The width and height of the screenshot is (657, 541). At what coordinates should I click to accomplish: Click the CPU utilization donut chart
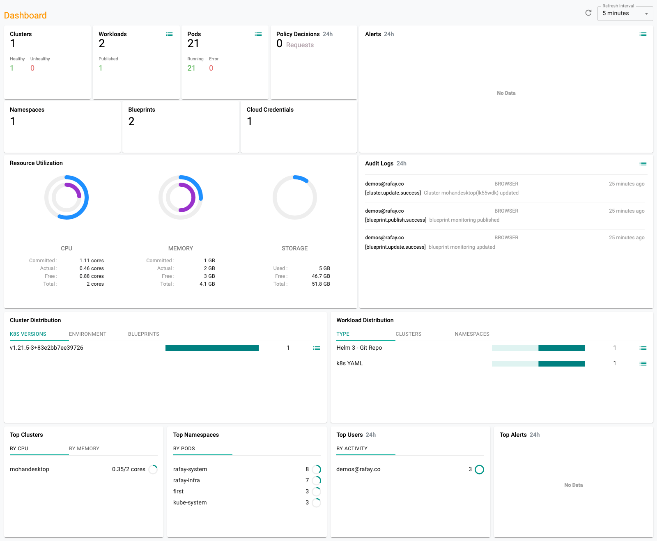point(67,197)
